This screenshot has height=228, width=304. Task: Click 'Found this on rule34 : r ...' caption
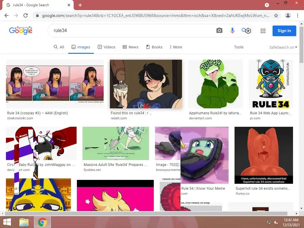[132, 113]
